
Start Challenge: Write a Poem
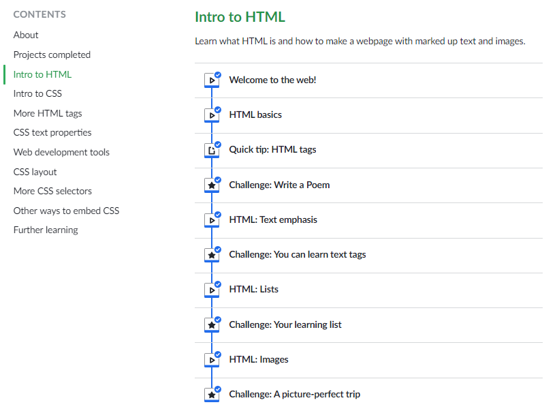[279, 185]
